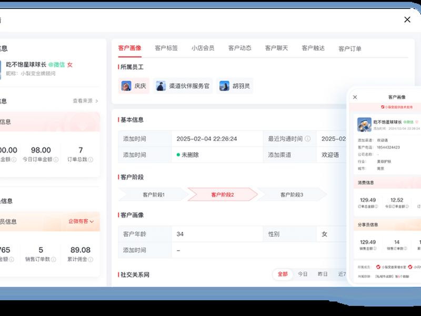Open the 客户订单 tab

pos(350,48)
